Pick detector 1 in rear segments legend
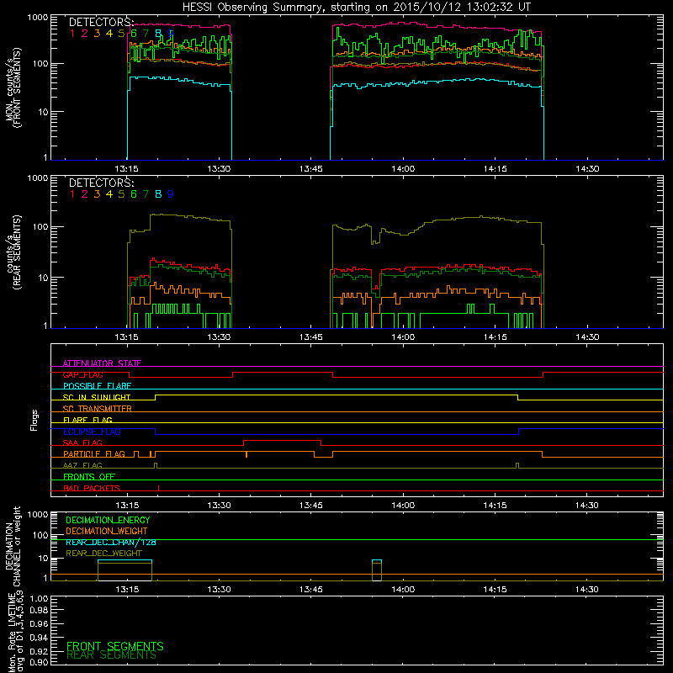 [72, 194]
